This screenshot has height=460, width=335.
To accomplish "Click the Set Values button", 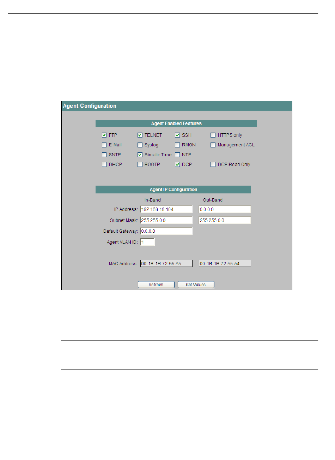I will coord(196,285).
